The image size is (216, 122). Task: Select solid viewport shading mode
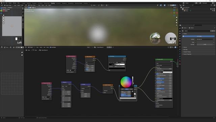coord(172,5)
